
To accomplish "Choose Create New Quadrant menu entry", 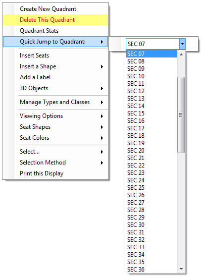I will point(55,9).
